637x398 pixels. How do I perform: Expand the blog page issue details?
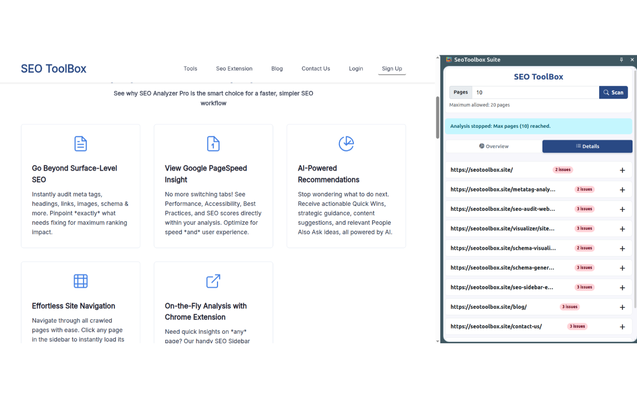coord(622,307)
